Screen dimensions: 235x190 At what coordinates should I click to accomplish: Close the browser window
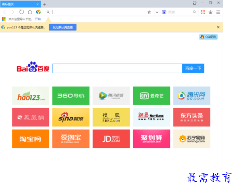(x=218, y=3)
